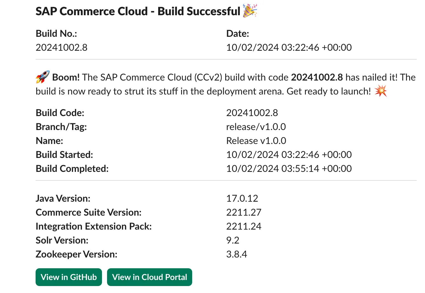
Task: Click the release/v1.0.0 branch value
Action: (256, 127)
